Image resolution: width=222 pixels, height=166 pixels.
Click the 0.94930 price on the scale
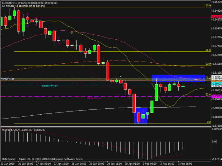[x=217, y=11]
